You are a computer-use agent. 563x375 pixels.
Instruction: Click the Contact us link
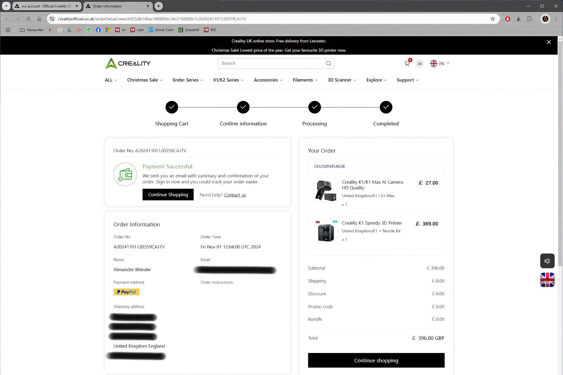[x=235, y=195]
